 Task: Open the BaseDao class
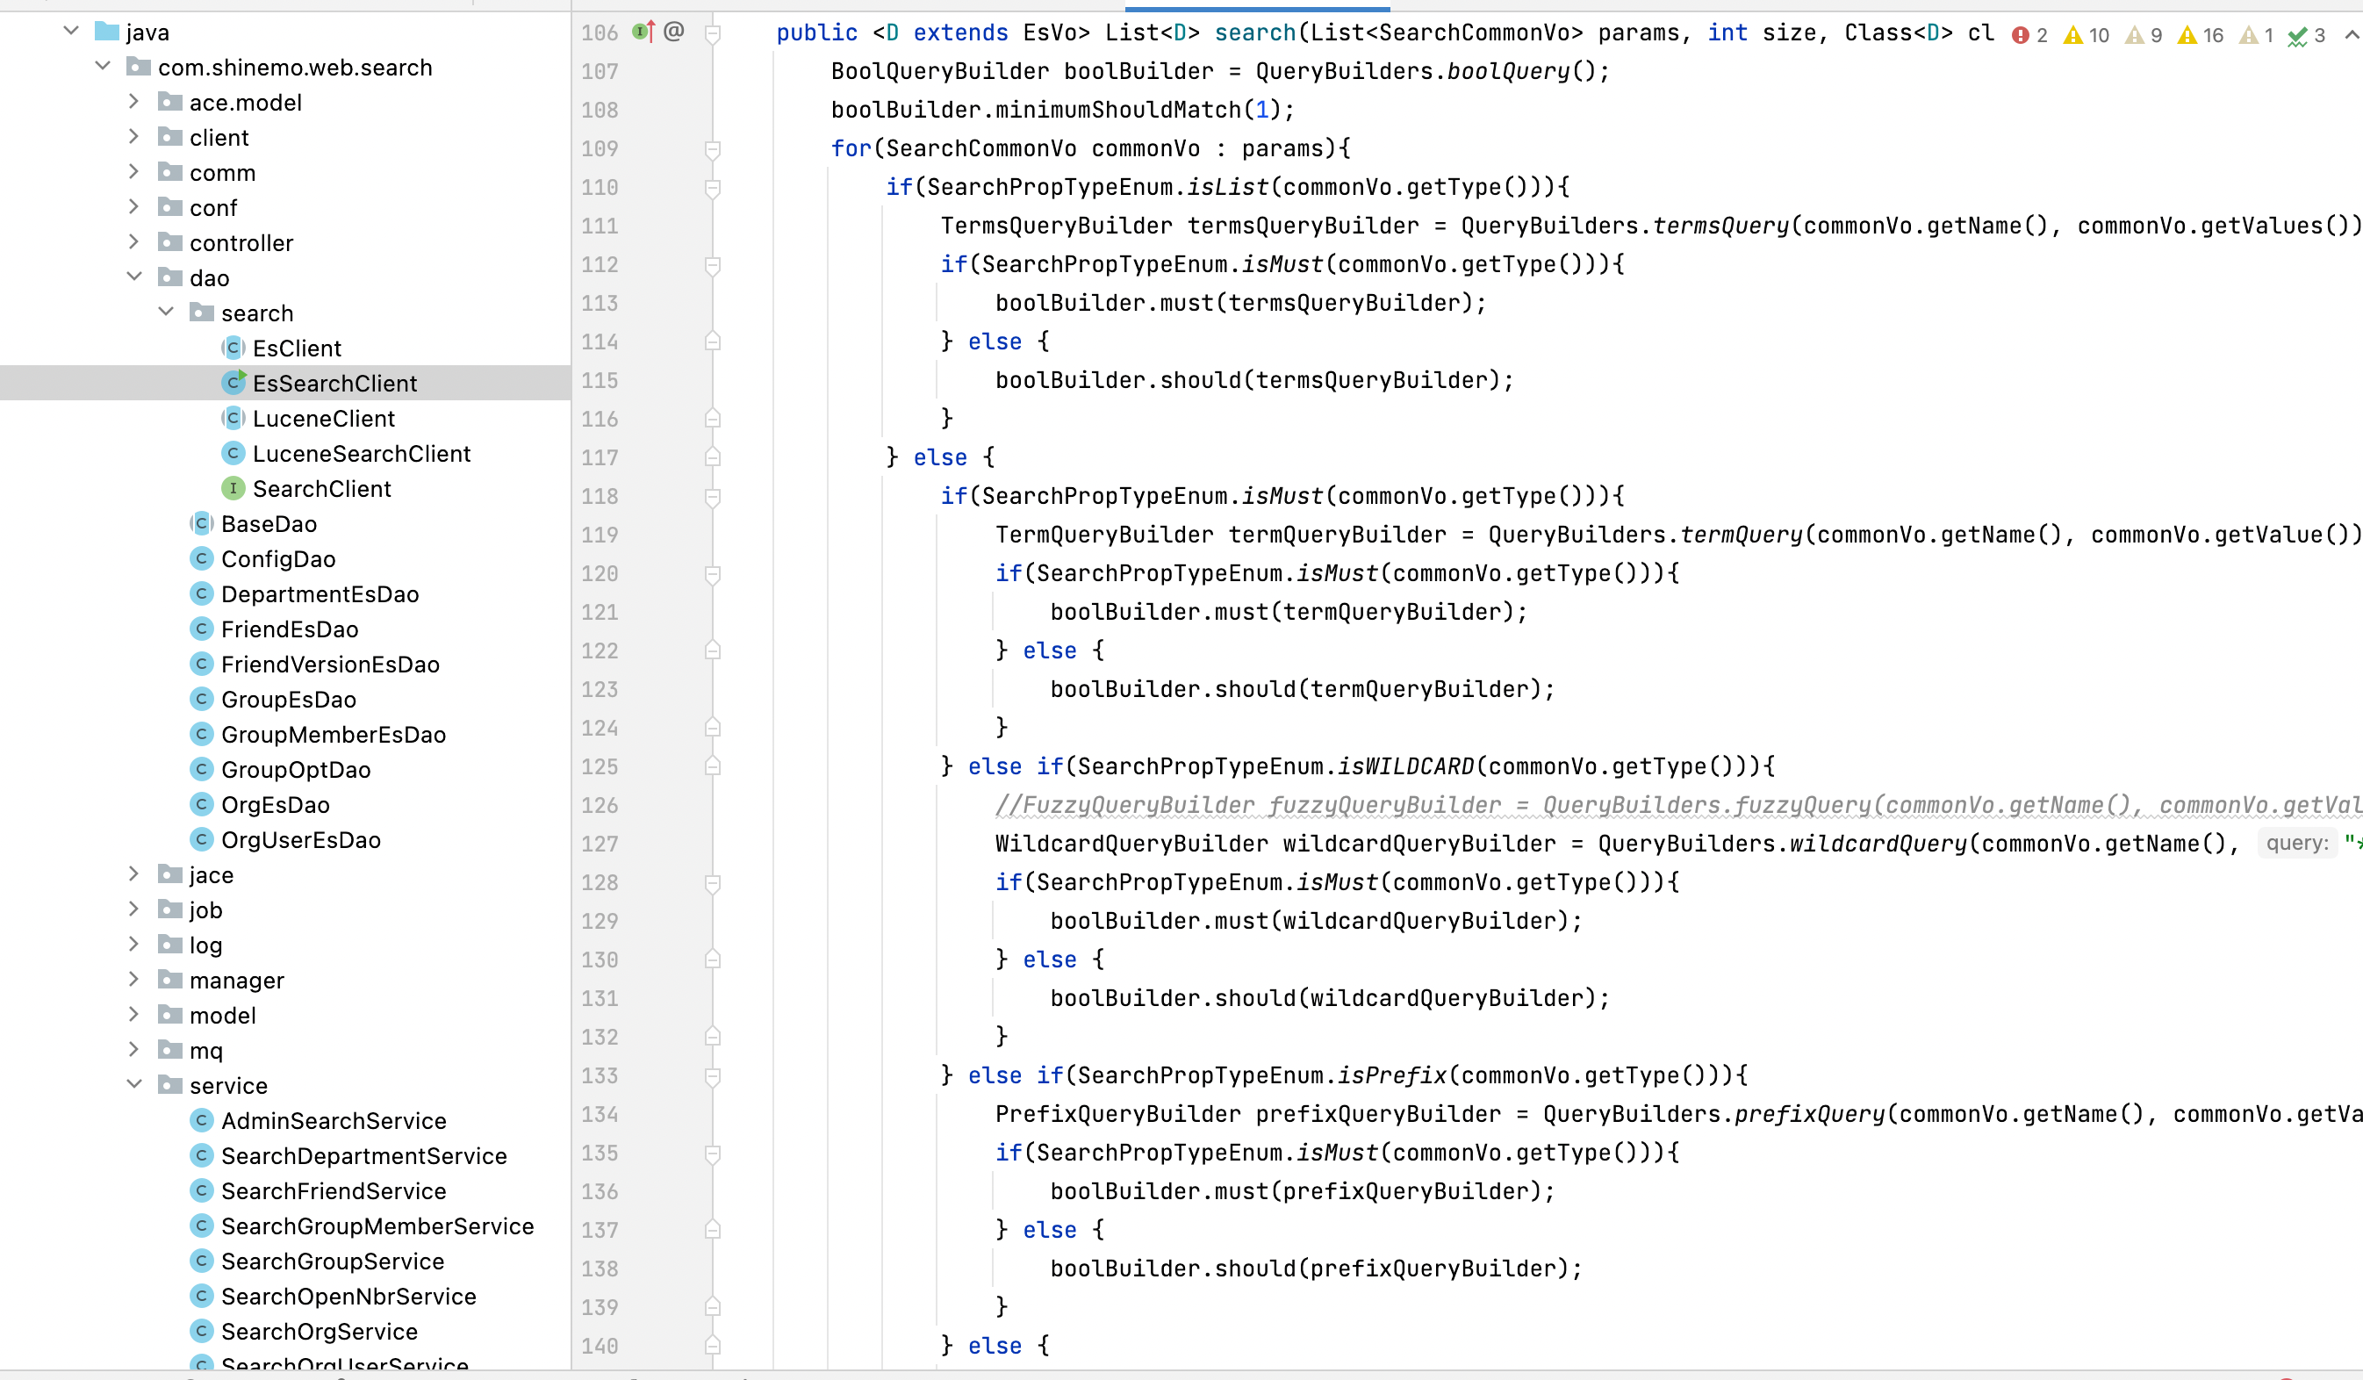[x=269, y=524]
